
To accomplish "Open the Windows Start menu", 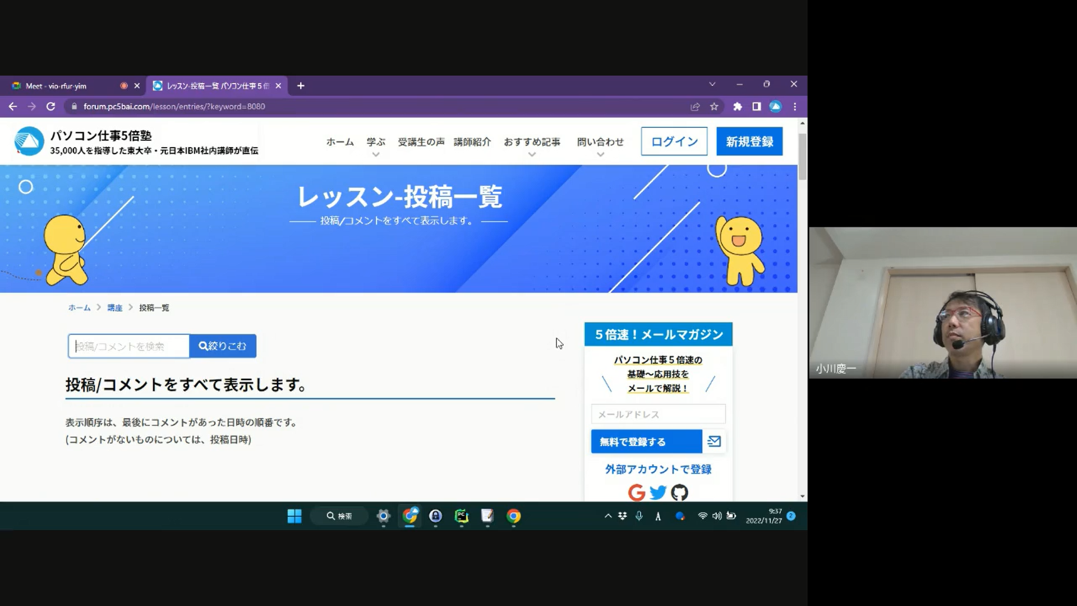I will coord(294,516).
